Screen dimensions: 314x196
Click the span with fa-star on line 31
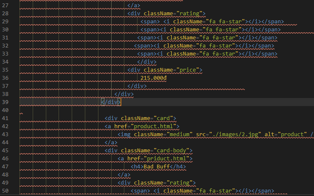tap(207, 38)
